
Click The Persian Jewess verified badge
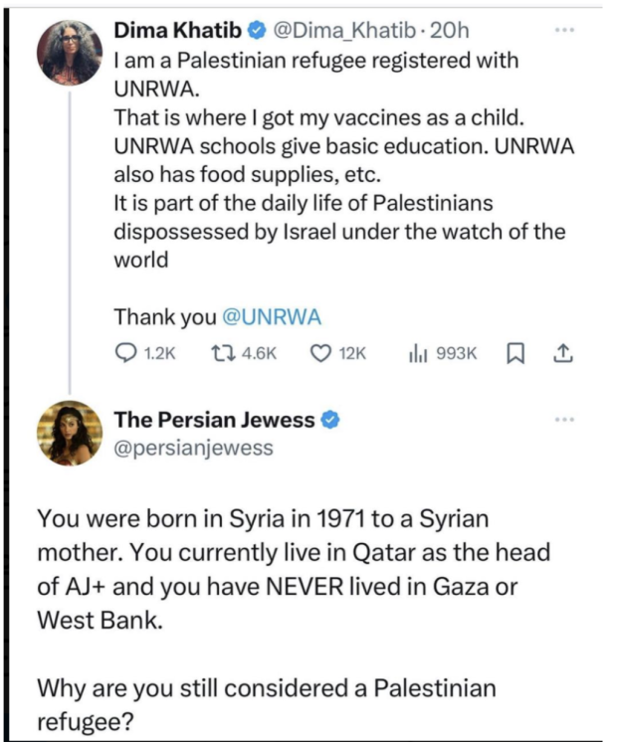(329, 420)
